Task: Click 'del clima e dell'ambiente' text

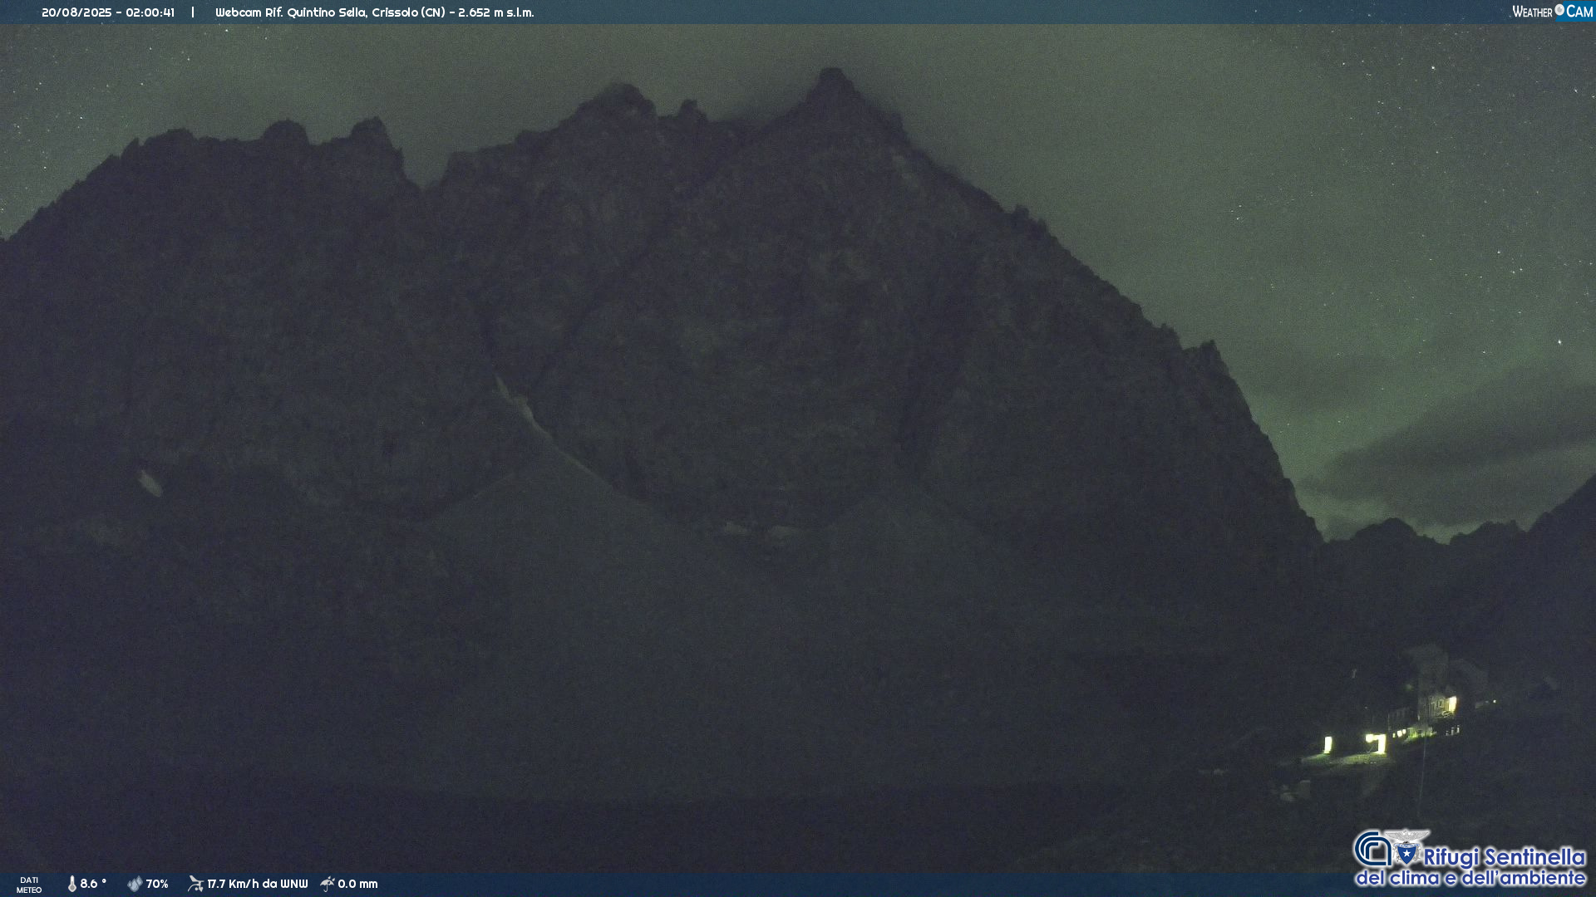Action: [1470, 878]
